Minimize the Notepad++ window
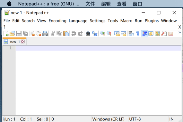The image size is (183, 122). [x=143, y=12]
